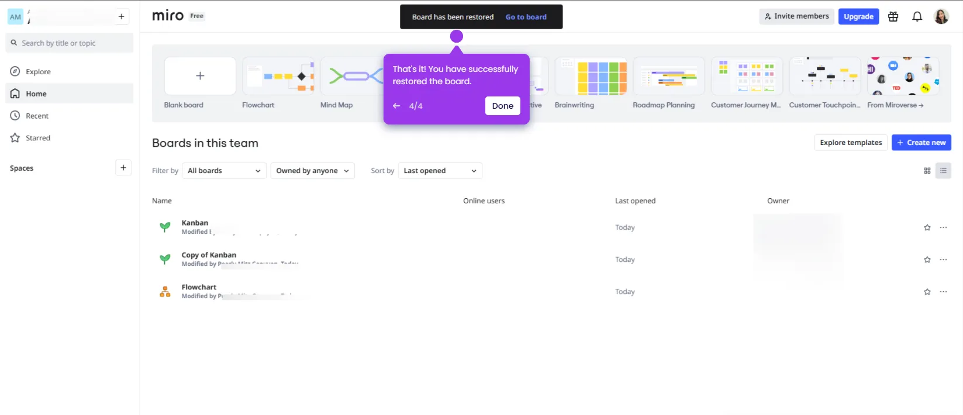Click the Kanban board sprout icon
The height and width of the screenshot is (415, 963).
point(165,227)
